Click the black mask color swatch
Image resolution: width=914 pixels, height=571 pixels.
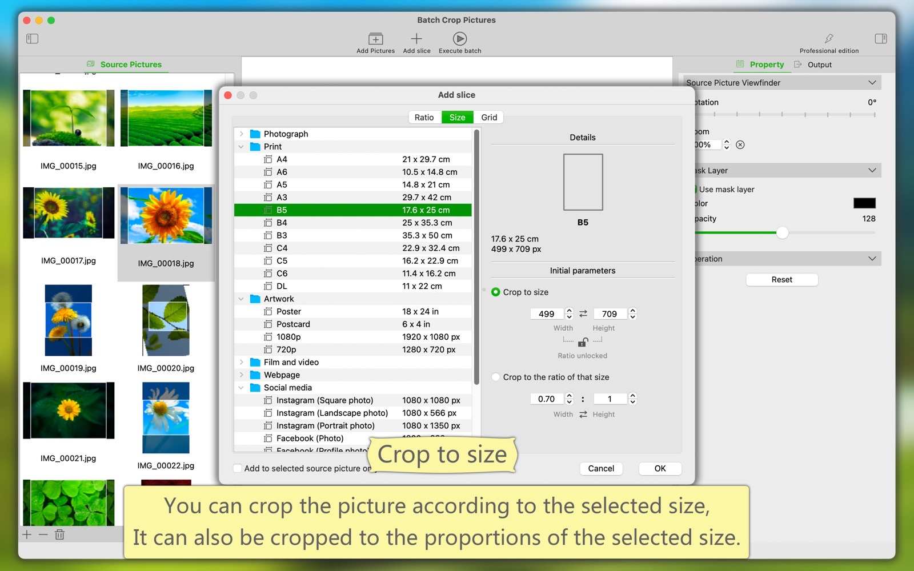[x=864, y=203]
